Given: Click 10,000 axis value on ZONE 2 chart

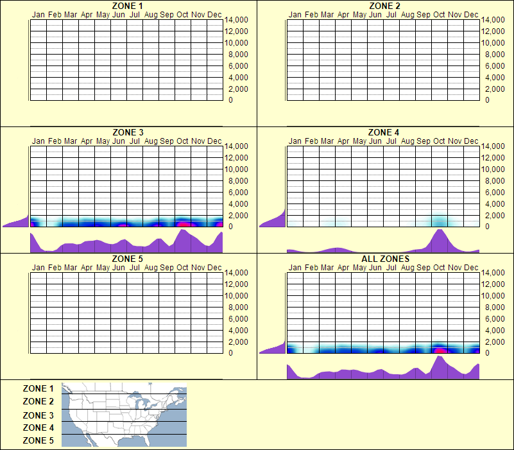Looking at the screenshot, I should click(493, 42).
